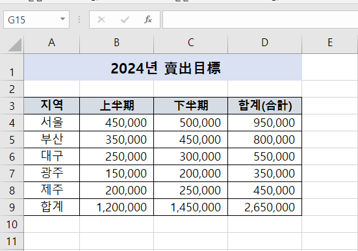The width and height of the screenshot is (358, 251).
Task: Select row 5 header
Action: coord(12,140)
